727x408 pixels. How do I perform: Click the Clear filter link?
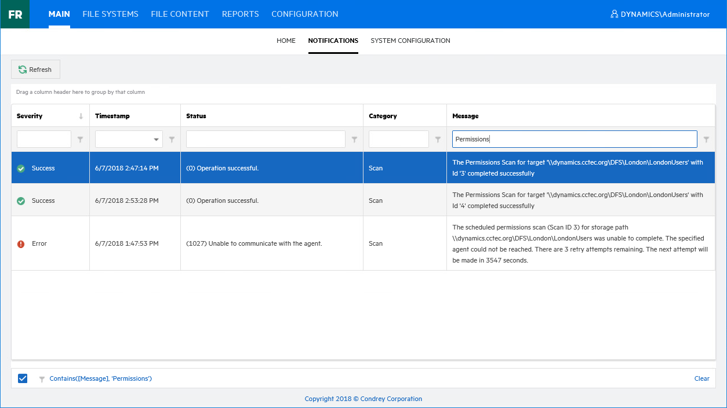point(701,378)
